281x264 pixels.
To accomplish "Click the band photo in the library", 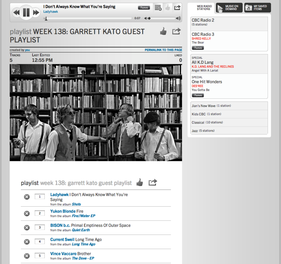I will [x=96, y=113].
